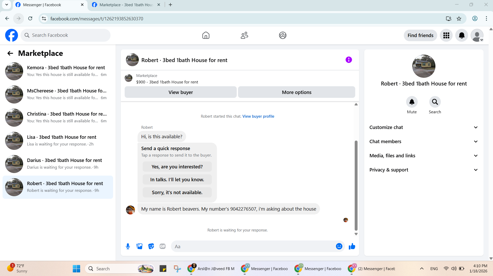Send a voice clip microphone icon
This screenshot has width=493, height=276.
click(128, 246)
